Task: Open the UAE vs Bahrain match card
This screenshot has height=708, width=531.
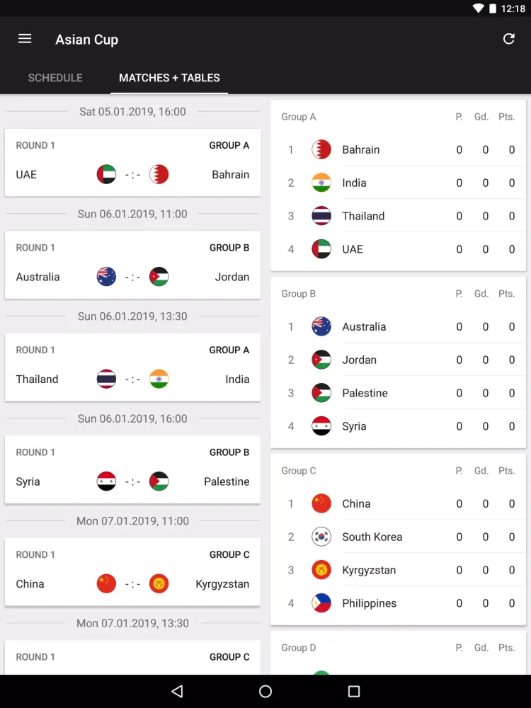Action: (x=132, y=162)
